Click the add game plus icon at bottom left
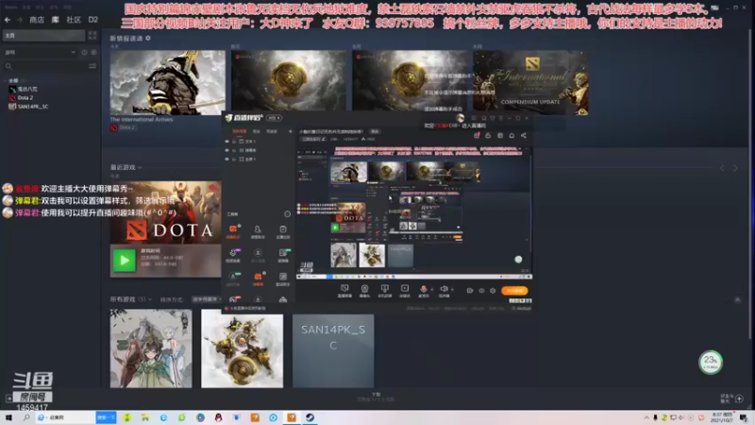The width and height of the screenshot is (755, 425). tap(8, 398)
